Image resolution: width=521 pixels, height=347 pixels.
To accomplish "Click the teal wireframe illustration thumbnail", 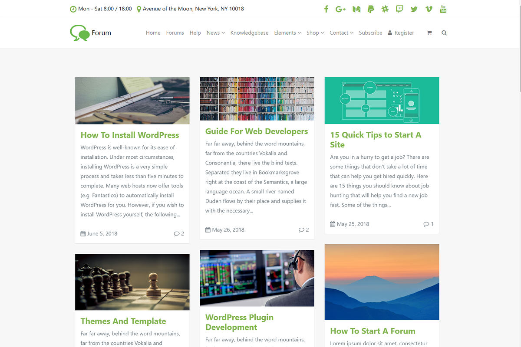I will click(382, 101).
